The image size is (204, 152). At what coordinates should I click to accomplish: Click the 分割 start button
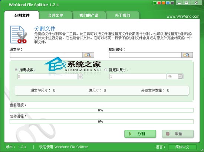(140, 134)
